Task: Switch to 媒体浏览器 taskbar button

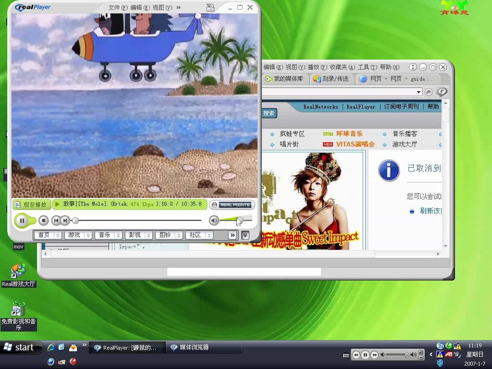Action: (x=204, y=347)
